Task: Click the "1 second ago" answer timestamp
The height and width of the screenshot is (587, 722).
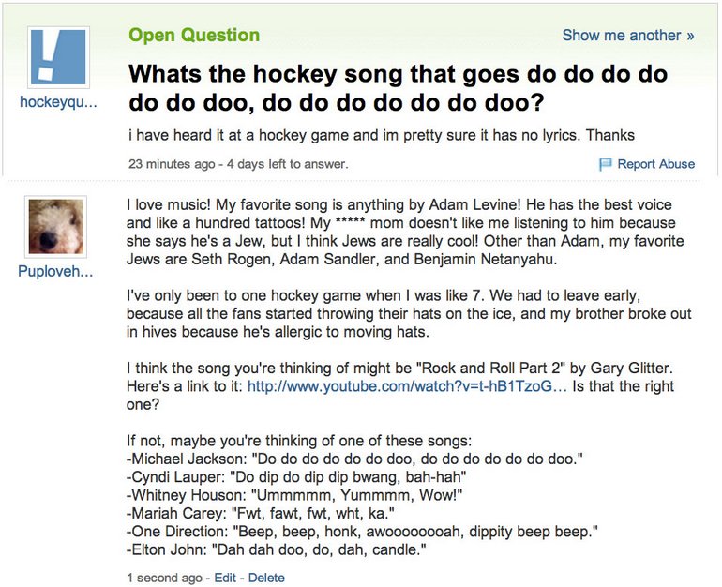Action: point(165,578)
